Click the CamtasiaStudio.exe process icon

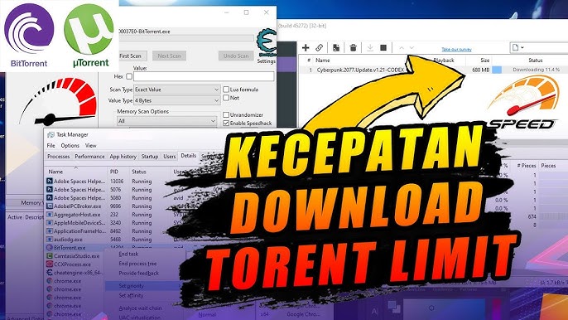(50, 256)
